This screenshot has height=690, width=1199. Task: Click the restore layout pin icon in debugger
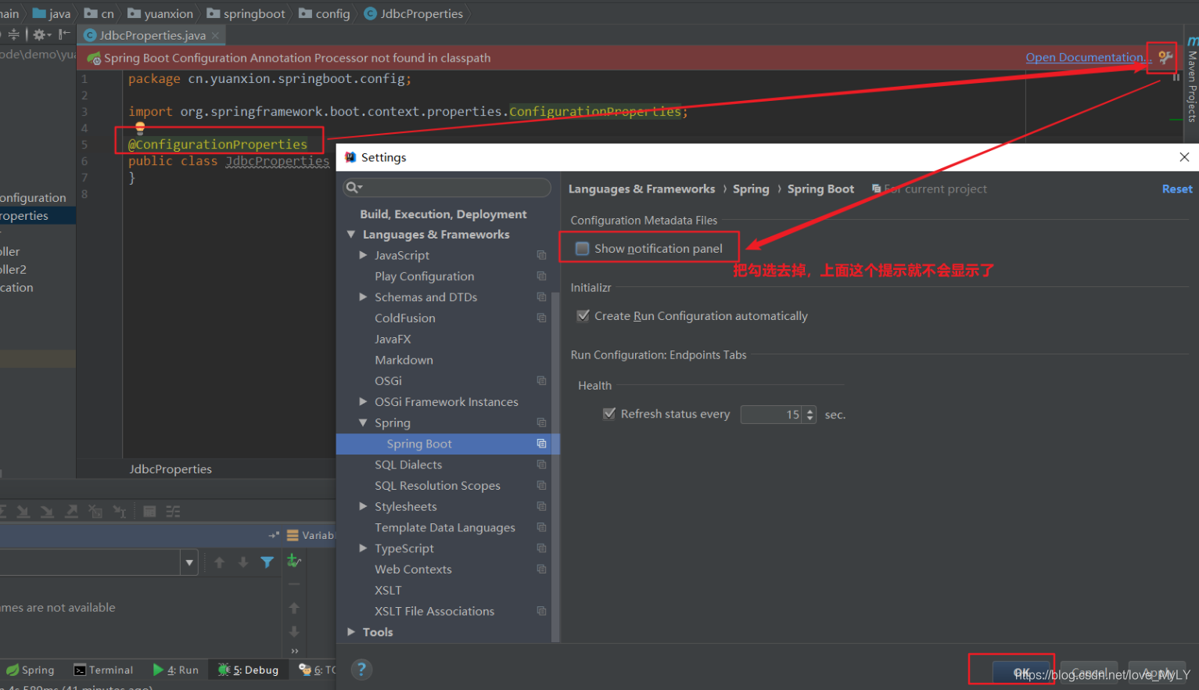pos(273,535)
